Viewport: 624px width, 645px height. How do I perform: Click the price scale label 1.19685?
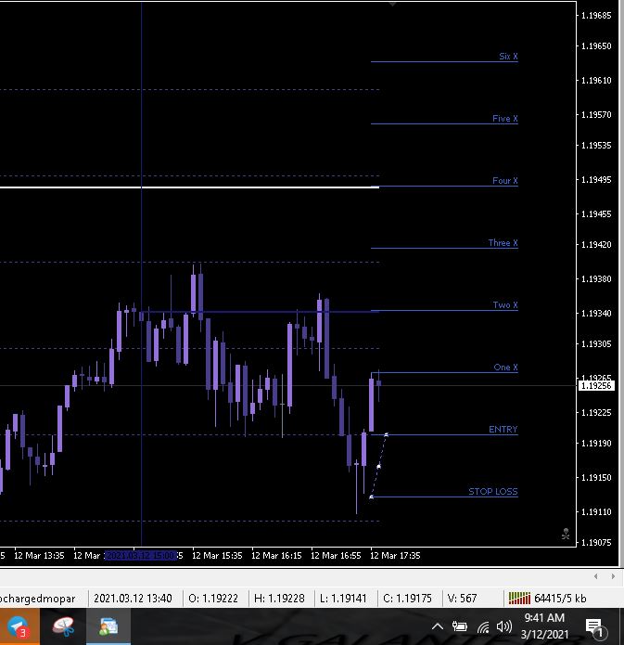(x=596, y=15)
